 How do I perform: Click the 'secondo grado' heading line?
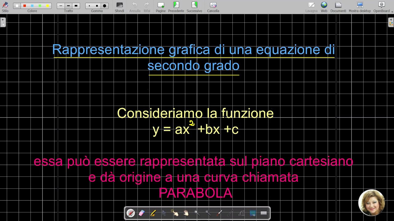(193, 66)
